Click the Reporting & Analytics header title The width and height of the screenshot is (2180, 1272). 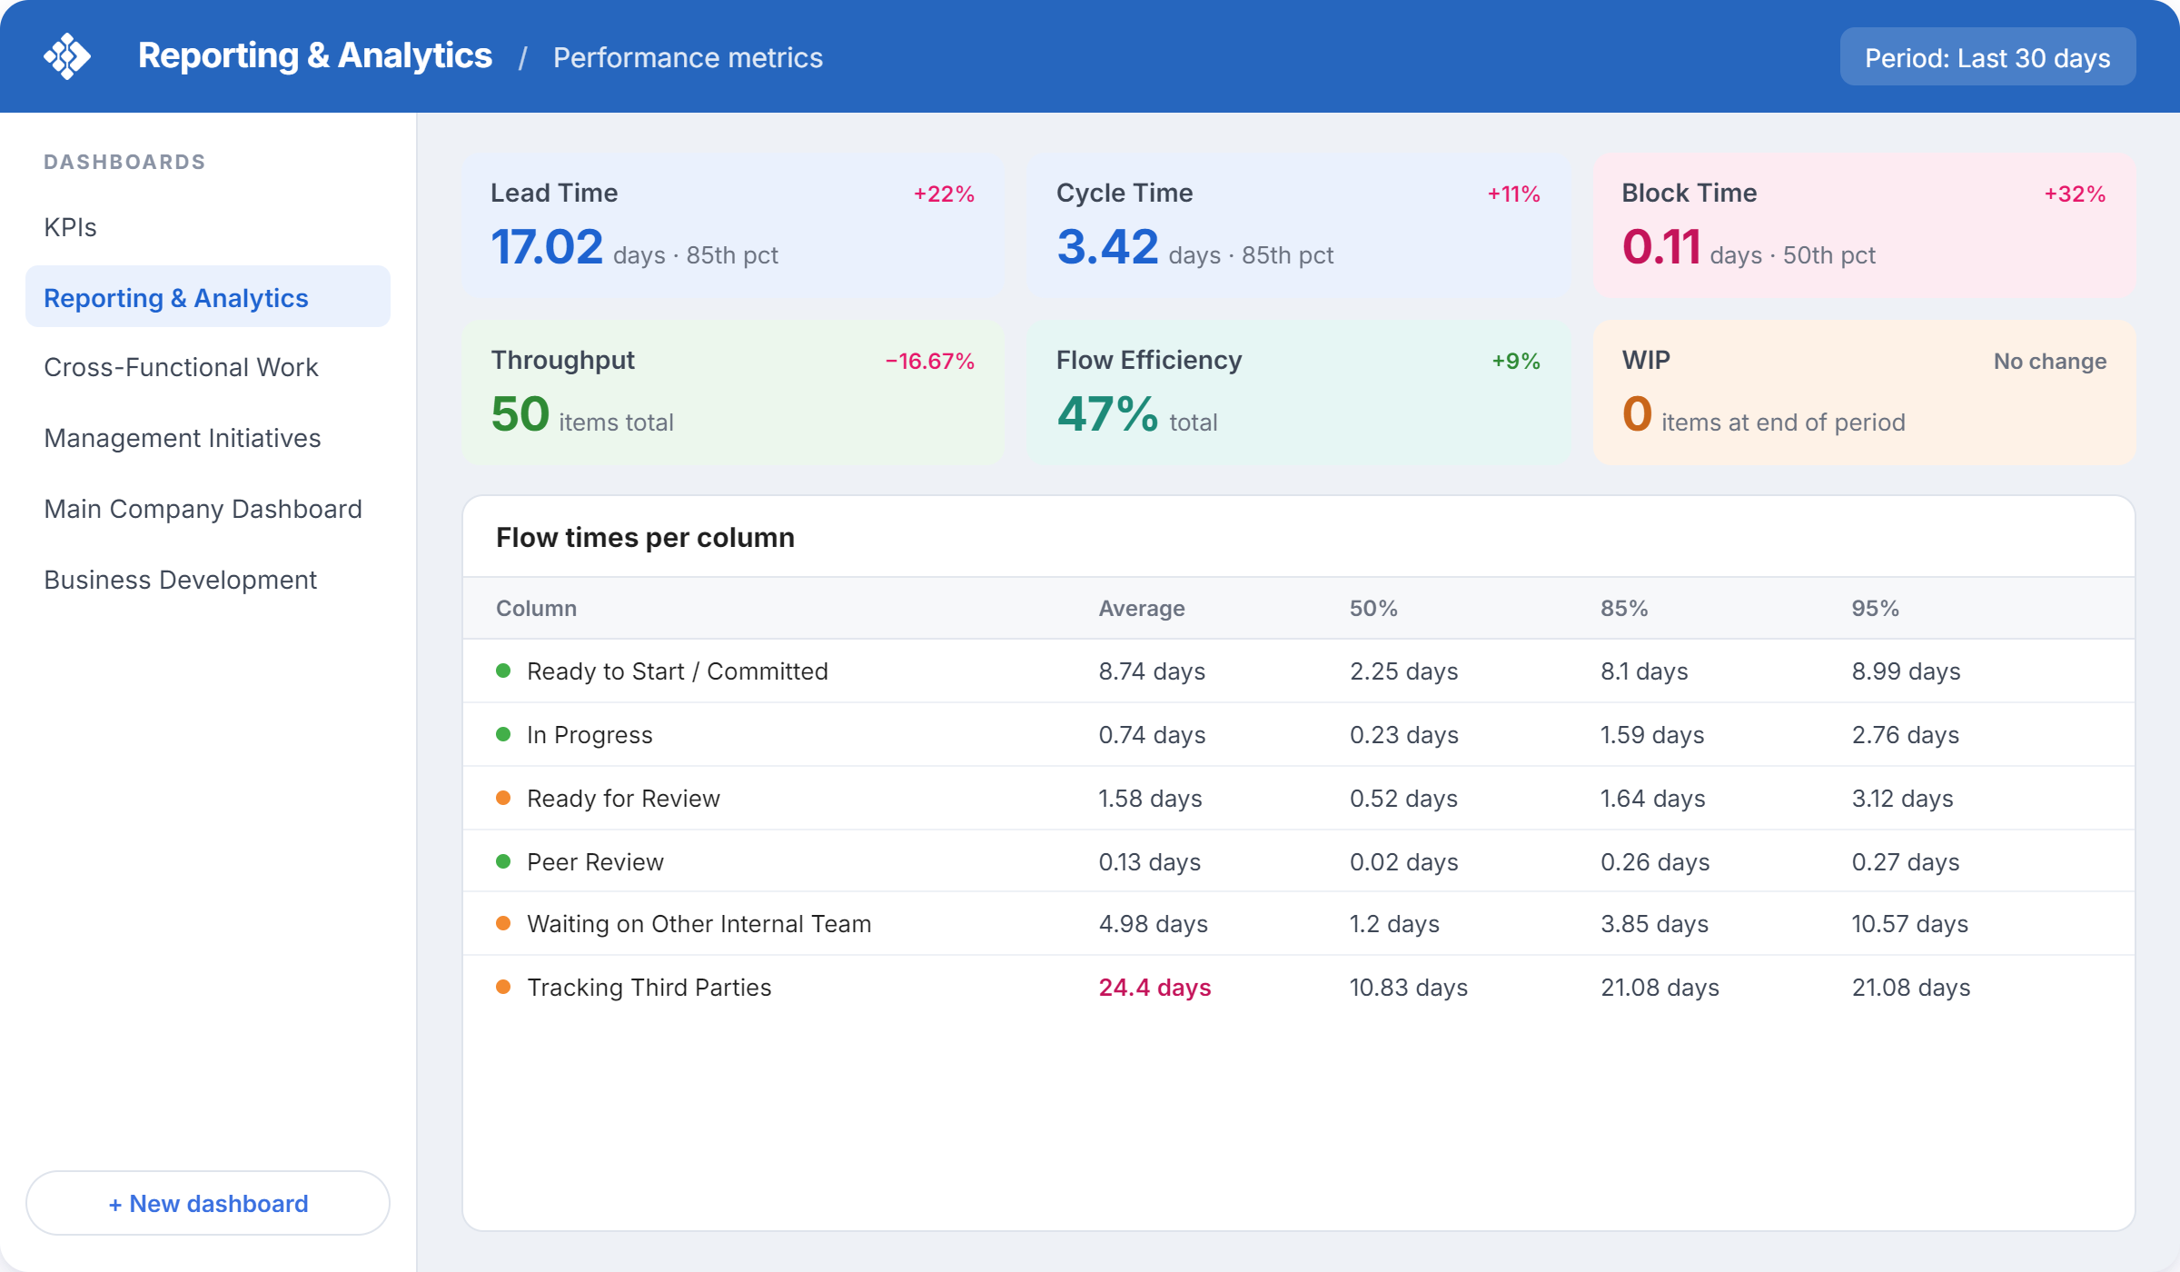coord(314,56)
